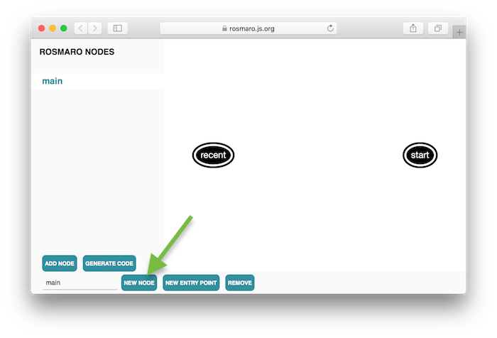This screenshot has width=497, height=338.
Task: Select the start node in the graph
Action: [x=420, y=155]
